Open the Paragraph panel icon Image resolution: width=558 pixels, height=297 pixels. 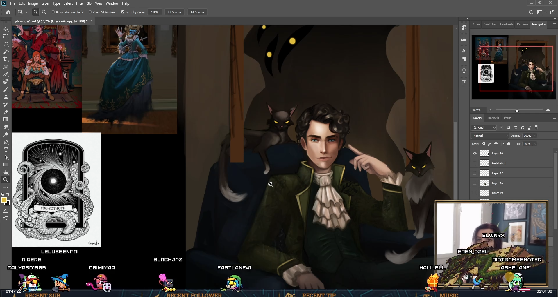464,59
